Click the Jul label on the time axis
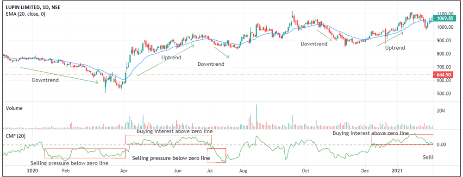Viewport: 463px width, 177px height. pyautogui.click(x=210, y=171)
